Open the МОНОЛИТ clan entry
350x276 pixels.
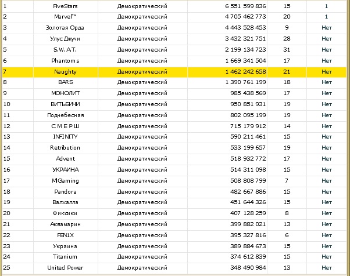pyautogui.click(x=65, y=93)
